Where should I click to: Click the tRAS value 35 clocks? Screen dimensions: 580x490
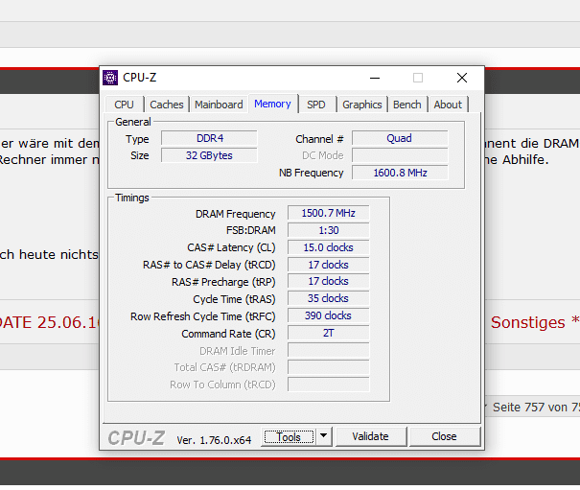[x=329, y=298]
